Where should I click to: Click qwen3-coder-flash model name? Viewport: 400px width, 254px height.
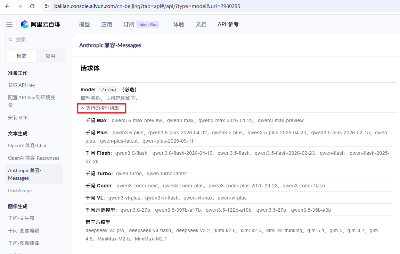(304, 186)
